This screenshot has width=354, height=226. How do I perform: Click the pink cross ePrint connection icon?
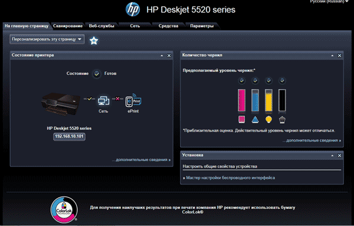coord(117,99)
